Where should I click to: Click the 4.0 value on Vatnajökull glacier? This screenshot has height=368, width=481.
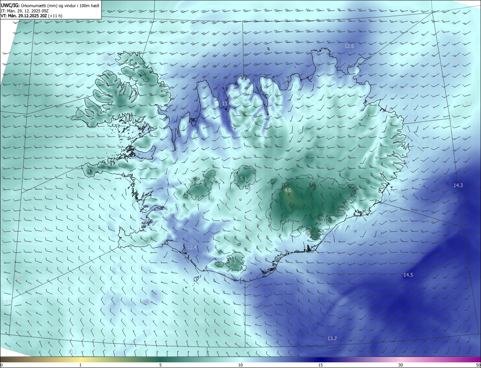tap(287, 190)
